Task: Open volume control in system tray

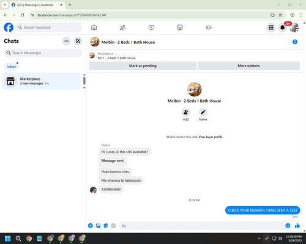Action: (280, 239)
